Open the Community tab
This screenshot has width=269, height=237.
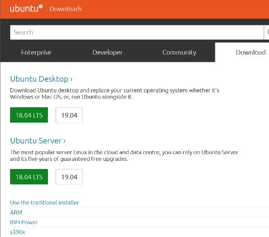point(179,52)
